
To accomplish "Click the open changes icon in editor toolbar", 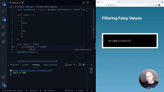I will [x=84, y=3].
